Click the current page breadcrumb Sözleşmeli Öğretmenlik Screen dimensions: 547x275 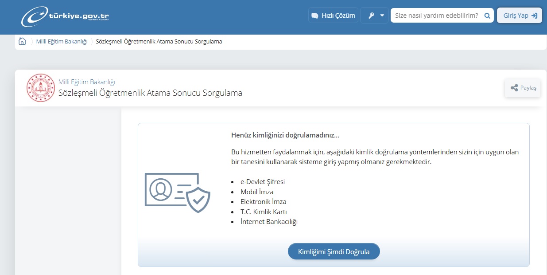[159, 42]
